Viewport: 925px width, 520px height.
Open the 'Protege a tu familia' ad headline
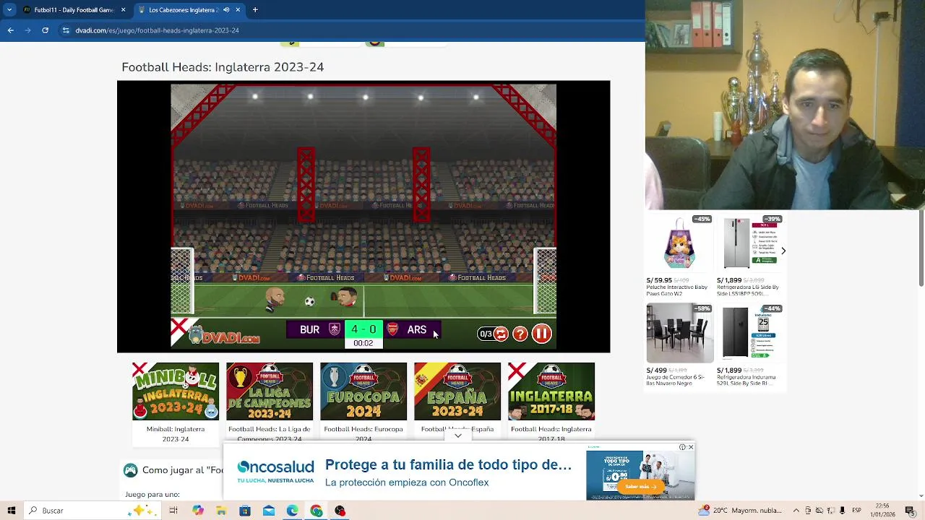[x=448, y=464]
